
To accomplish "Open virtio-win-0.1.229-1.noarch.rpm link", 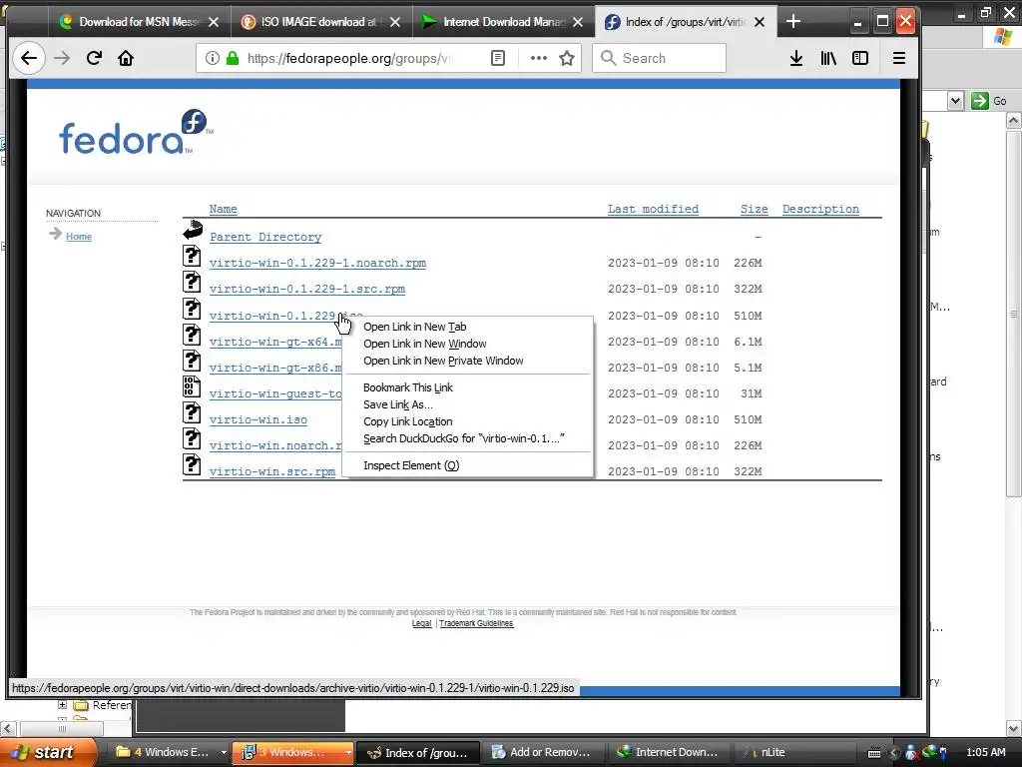I will [x=317, y=263].
